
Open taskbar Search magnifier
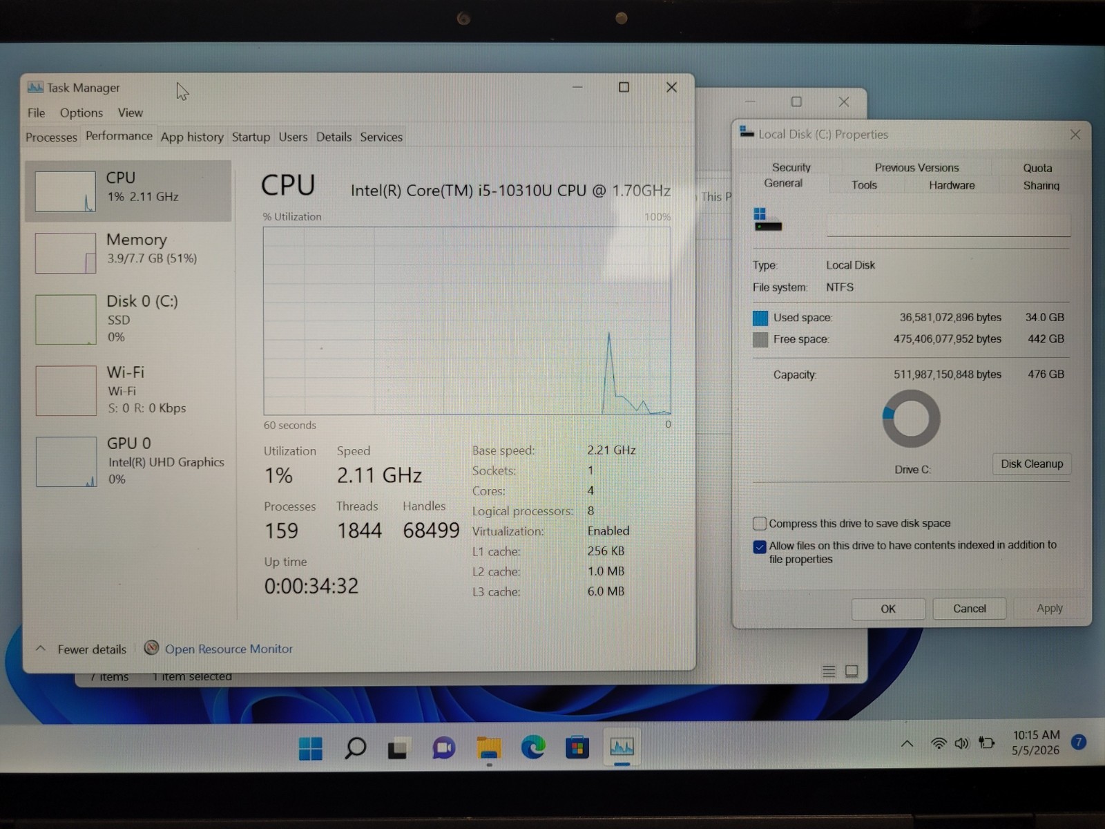355,748
